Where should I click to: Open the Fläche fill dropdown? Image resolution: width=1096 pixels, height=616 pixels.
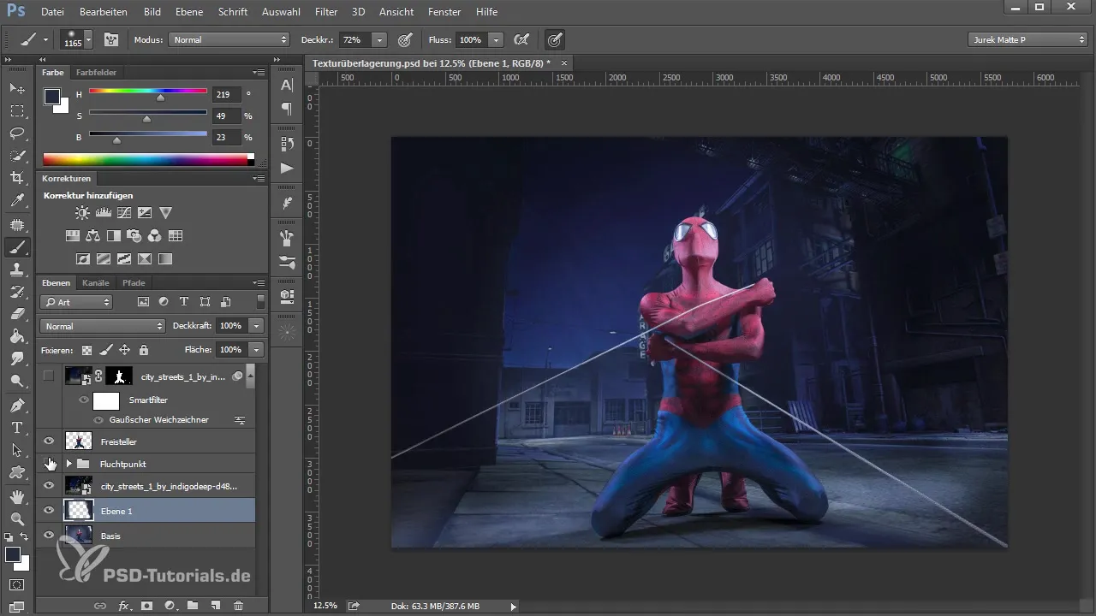[x=256, y=350]
